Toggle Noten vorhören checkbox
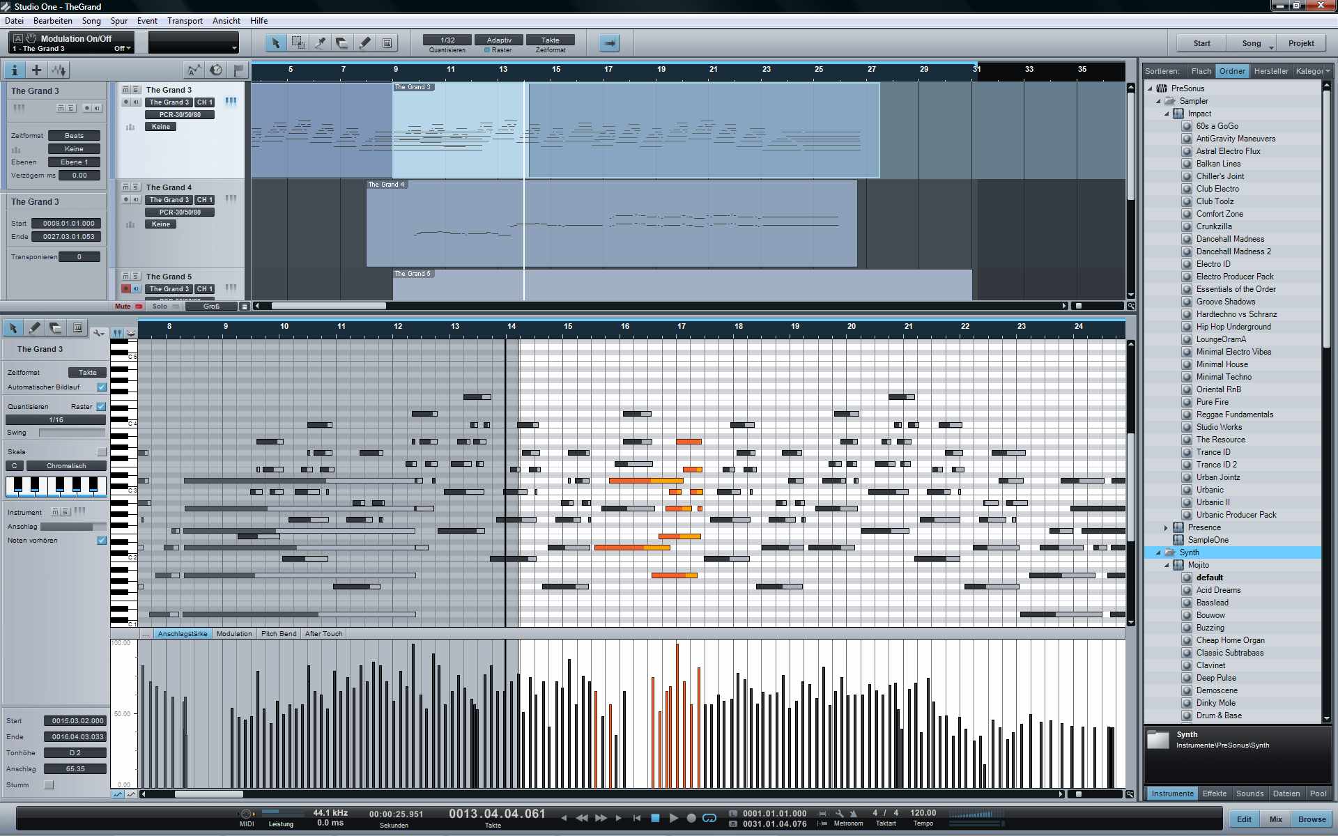 [x=102, y=541]
